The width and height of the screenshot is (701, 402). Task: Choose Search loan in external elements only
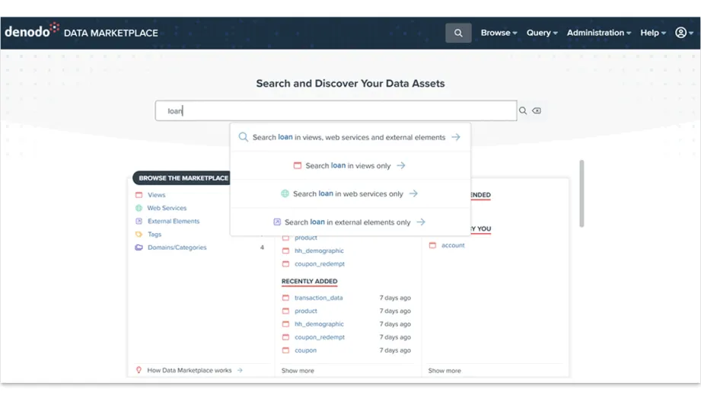click(350, 222)
